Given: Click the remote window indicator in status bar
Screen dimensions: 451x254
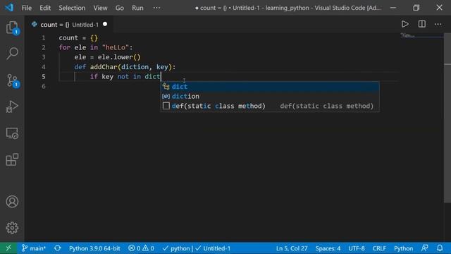Looking at the screenshot, I should click(x=8, y=248).
